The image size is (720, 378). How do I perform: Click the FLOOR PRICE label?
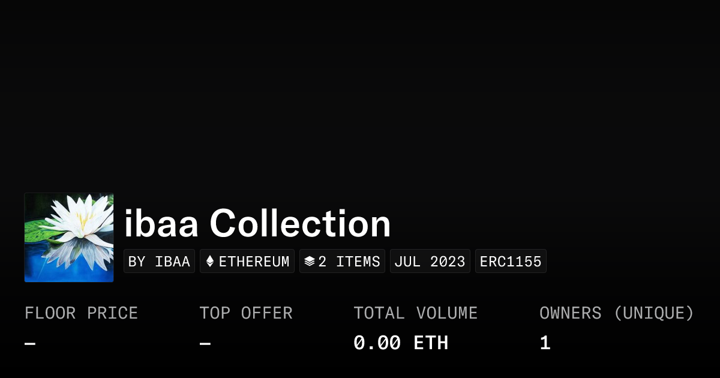coord(81,313)
